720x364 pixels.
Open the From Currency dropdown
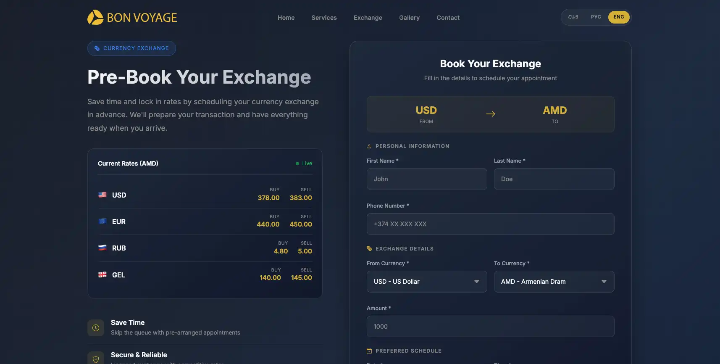(x=427, y=282)
